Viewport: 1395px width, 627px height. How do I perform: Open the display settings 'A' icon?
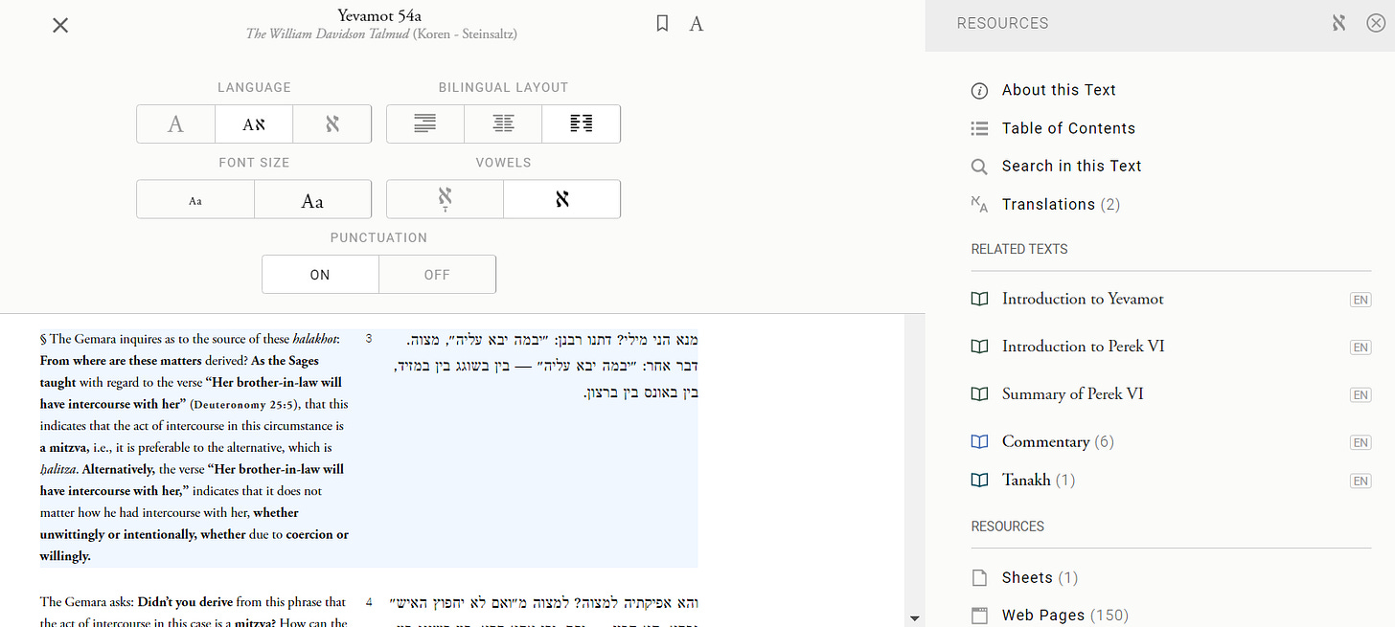697,24
